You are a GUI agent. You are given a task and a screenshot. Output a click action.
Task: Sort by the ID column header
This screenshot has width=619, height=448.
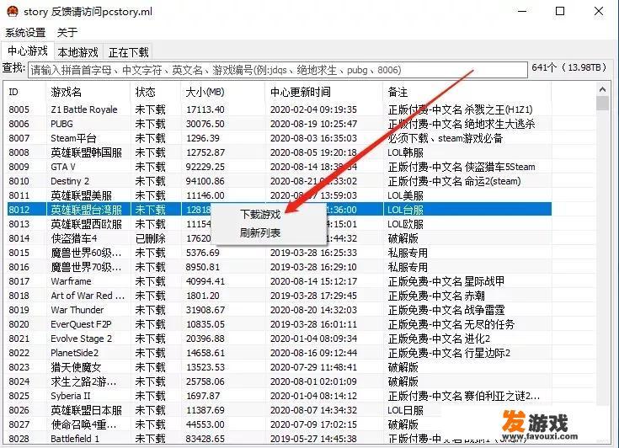[x=26, y=93]
